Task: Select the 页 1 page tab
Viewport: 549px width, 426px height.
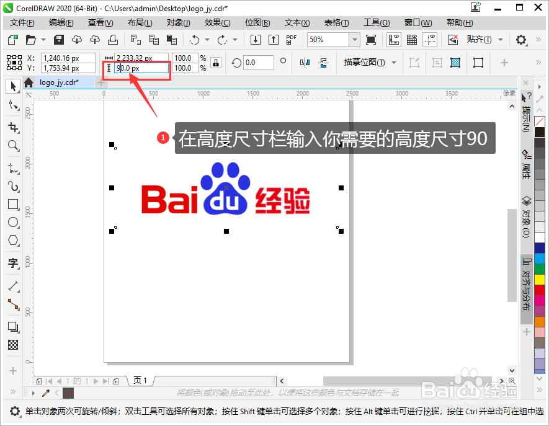Action: coord(140,381)
